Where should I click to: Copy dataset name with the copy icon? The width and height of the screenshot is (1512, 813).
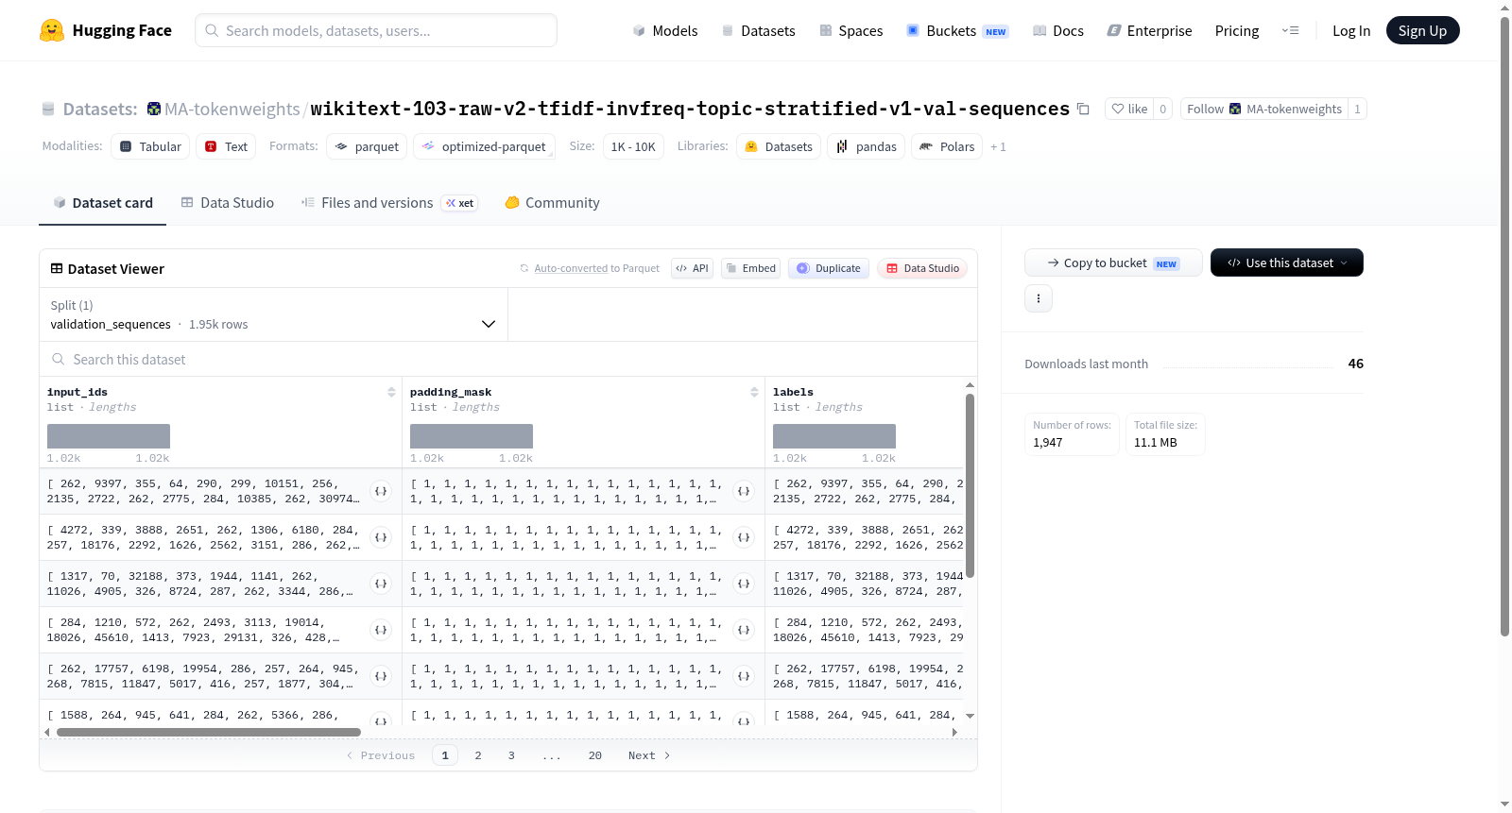[1083, 109]
